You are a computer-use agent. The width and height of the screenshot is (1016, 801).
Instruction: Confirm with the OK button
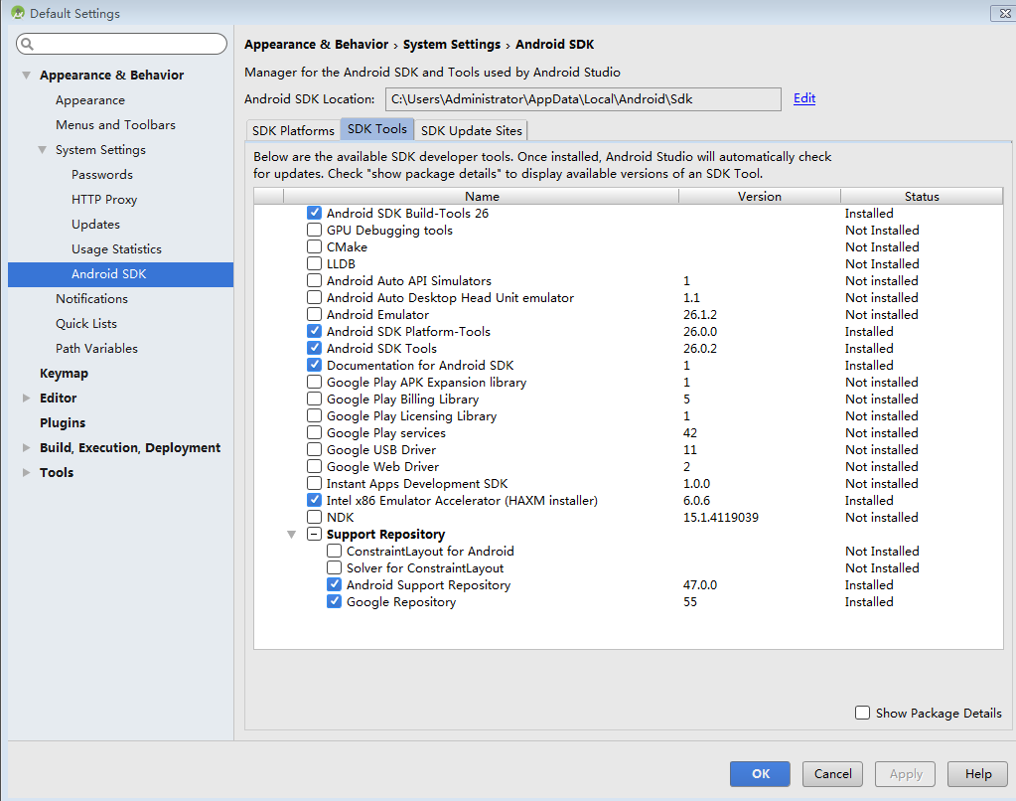pos(760,774)
